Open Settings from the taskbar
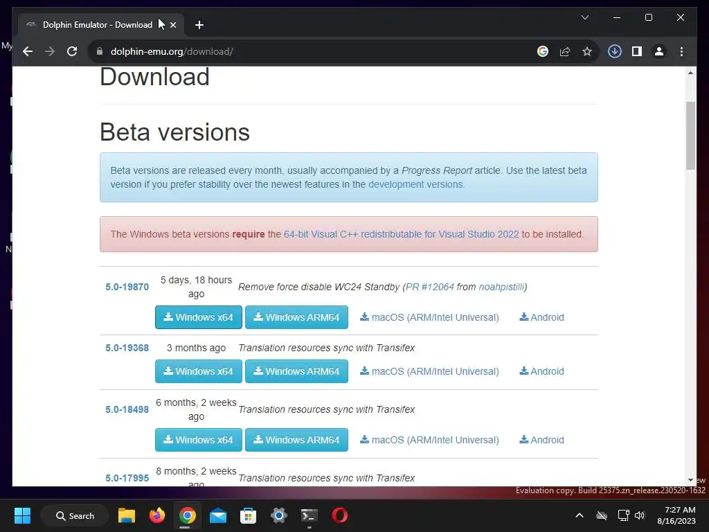 pyautogui.click(x=278, y=515)
